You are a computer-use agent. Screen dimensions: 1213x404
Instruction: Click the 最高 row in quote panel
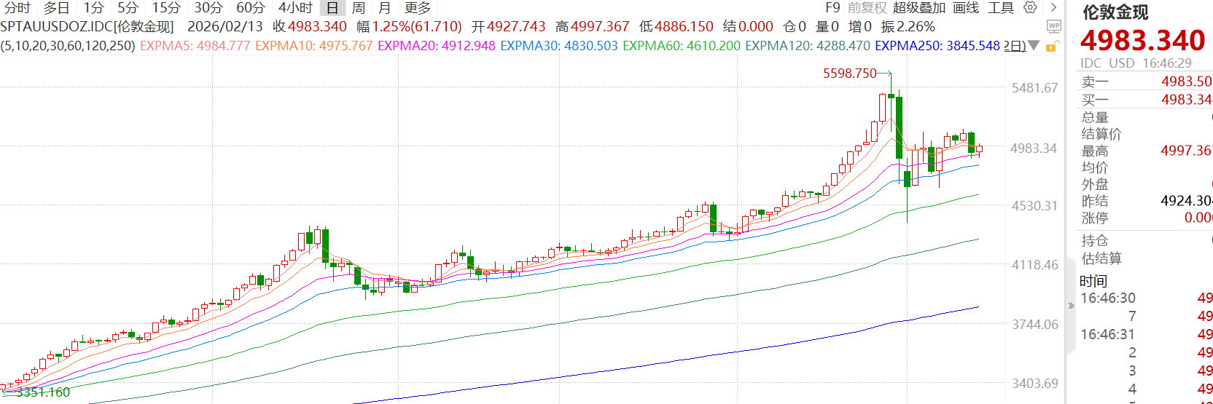point(1145,151)
